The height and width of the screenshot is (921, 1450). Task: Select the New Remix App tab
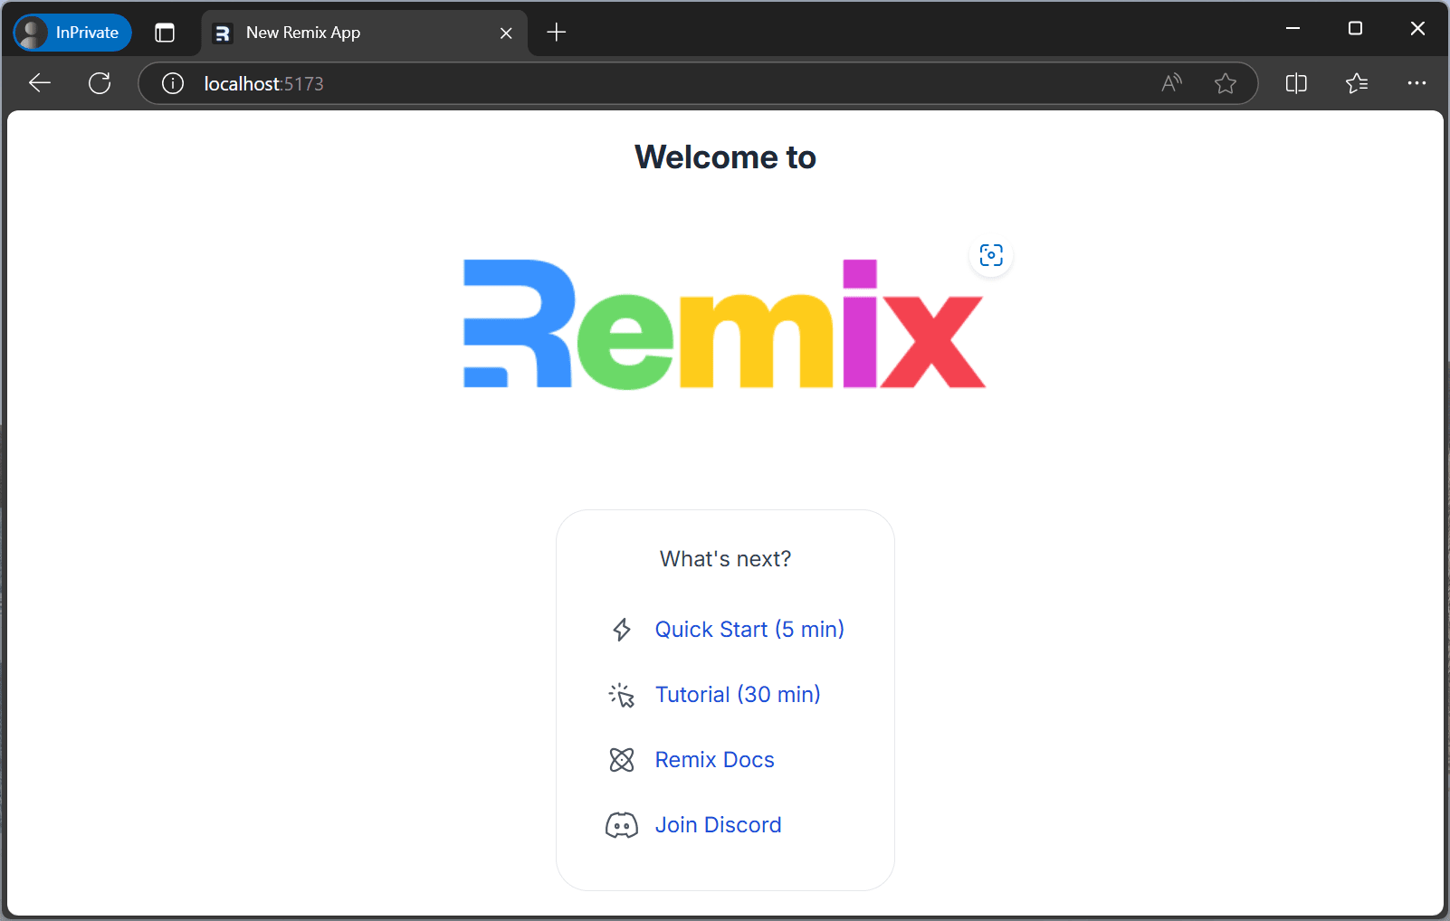coord(364,33)
